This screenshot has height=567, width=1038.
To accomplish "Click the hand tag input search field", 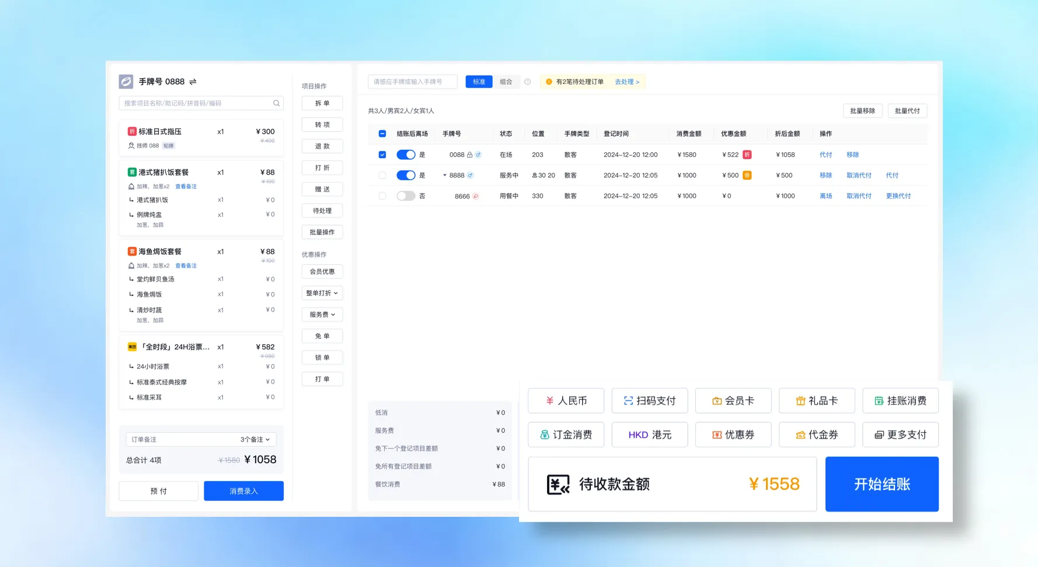I will click(x=412, y=82).
